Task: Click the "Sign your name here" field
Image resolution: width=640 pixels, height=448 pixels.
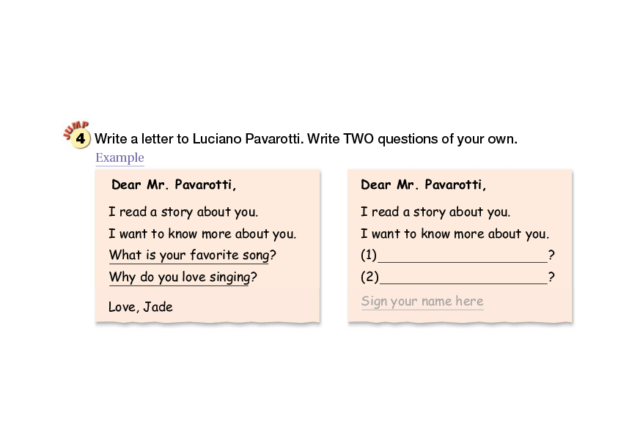Action: [x=422, y=302]
